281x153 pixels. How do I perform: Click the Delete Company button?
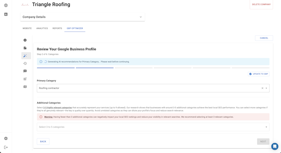tap(261, 4)
